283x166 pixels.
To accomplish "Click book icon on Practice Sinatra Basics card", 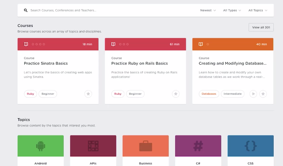I will [26, 44].
